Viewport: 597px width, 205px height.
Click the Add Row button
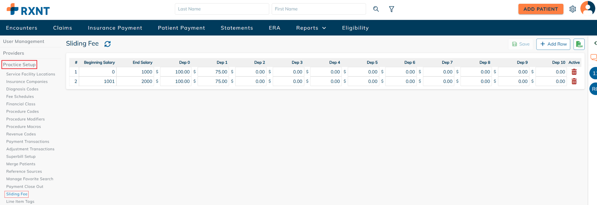tap(553, 44)
